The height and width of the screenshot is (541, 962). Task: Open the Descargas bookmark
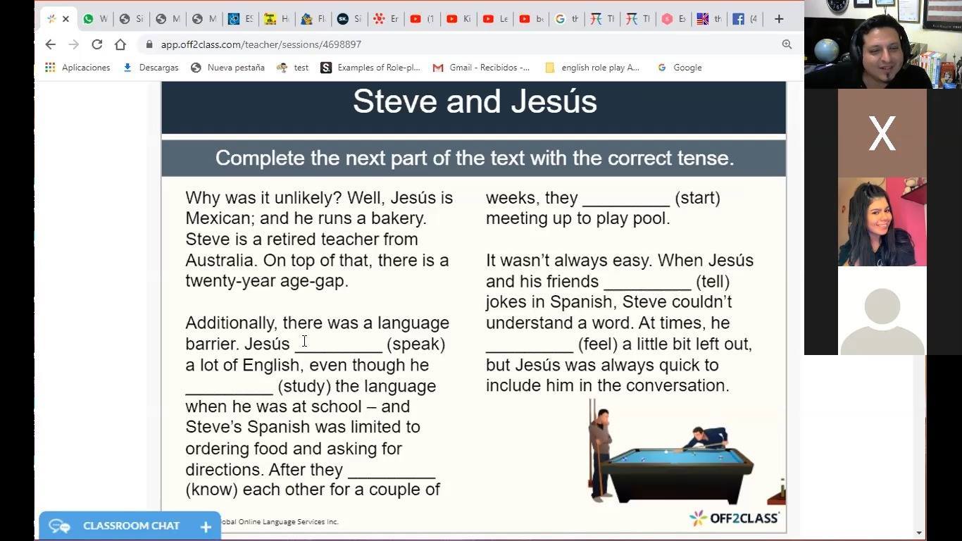(151, 68)
